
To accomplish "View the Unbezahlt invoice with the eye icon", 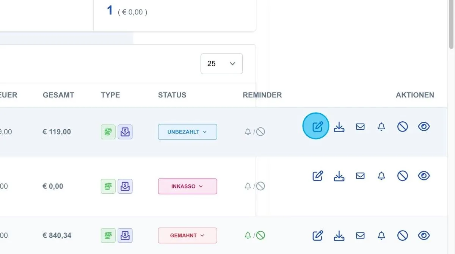I will coord(424,127).
